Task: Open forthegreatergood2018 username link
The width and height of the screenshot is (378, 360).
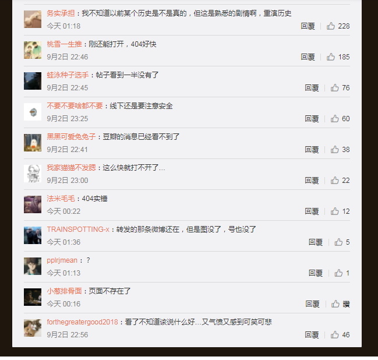Action: pos(83,322)
